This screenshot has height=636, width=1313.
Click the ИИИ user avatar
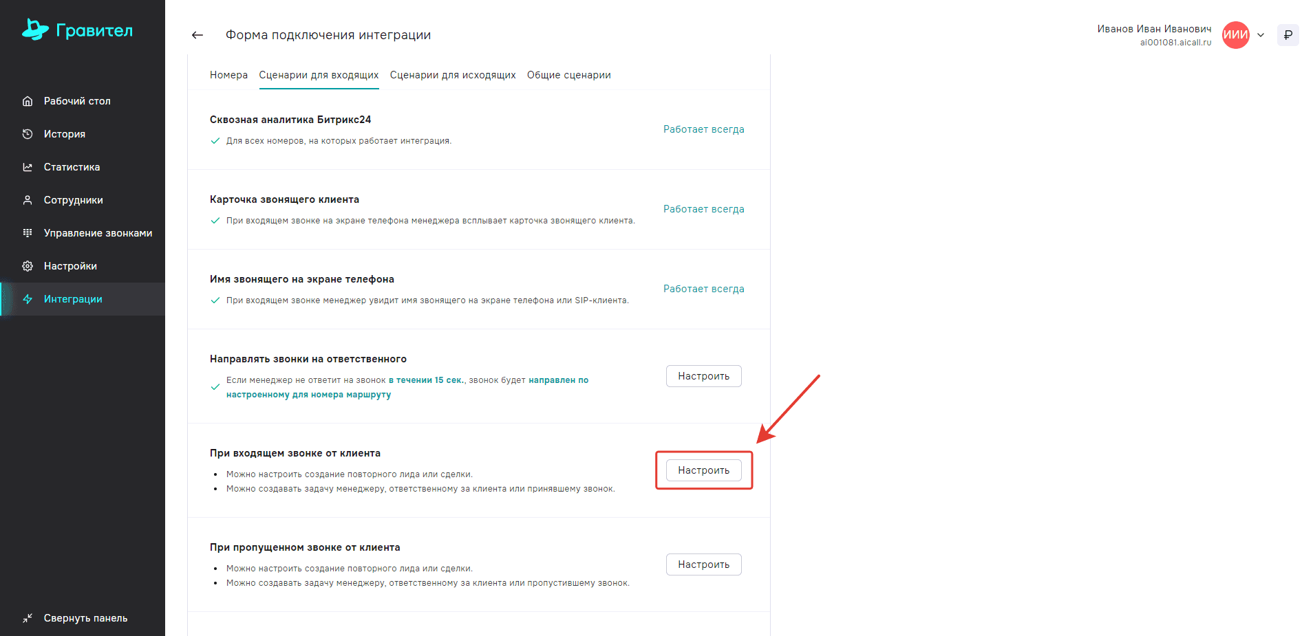pyautogui.click(x=1235, y=35)
